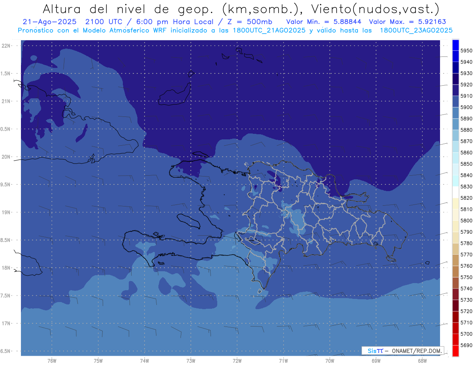Click the '5810' colorbar value
This screenshot has width=474, height=366.
pos(466,209)
